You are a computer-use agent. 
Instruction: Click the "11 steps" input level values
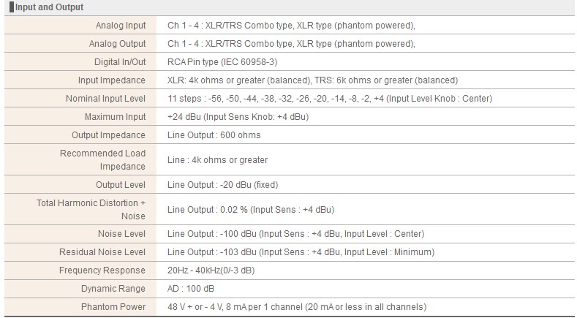[x=329, y=99]
